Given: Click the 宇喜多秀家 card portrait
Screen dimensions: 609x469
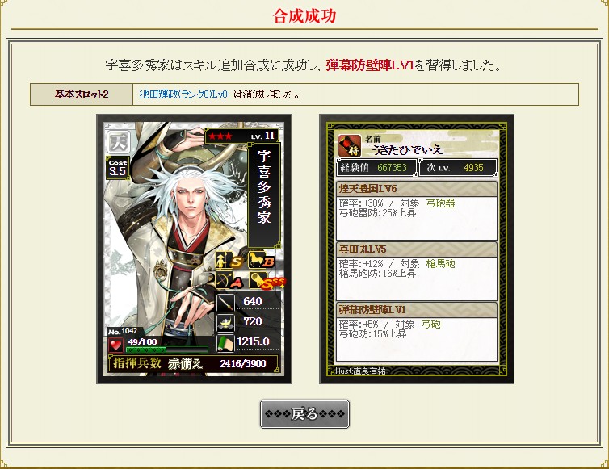Looking at the screenshot, I should click(x=193, y=249).
